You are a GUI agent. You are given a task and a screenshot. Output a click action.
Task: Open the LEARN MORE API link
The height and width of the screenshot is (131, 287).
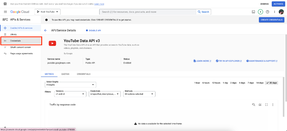coord(202,61)
